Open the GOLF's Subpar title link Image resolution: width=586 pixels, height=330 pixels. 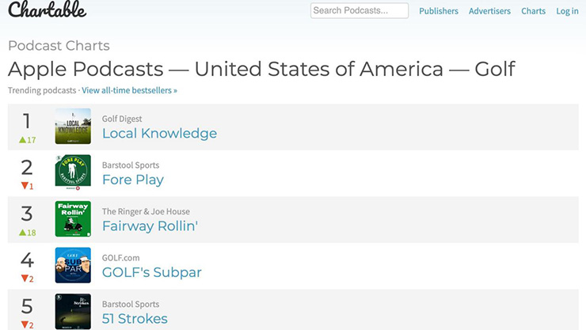[152, 272]
